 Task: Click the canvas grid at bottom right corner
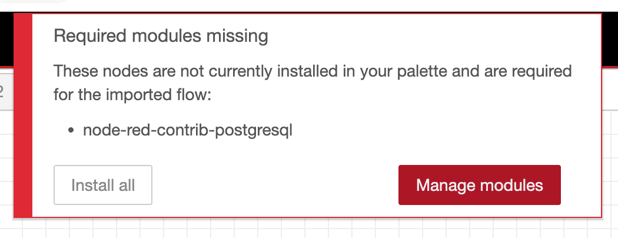point(610,229)
